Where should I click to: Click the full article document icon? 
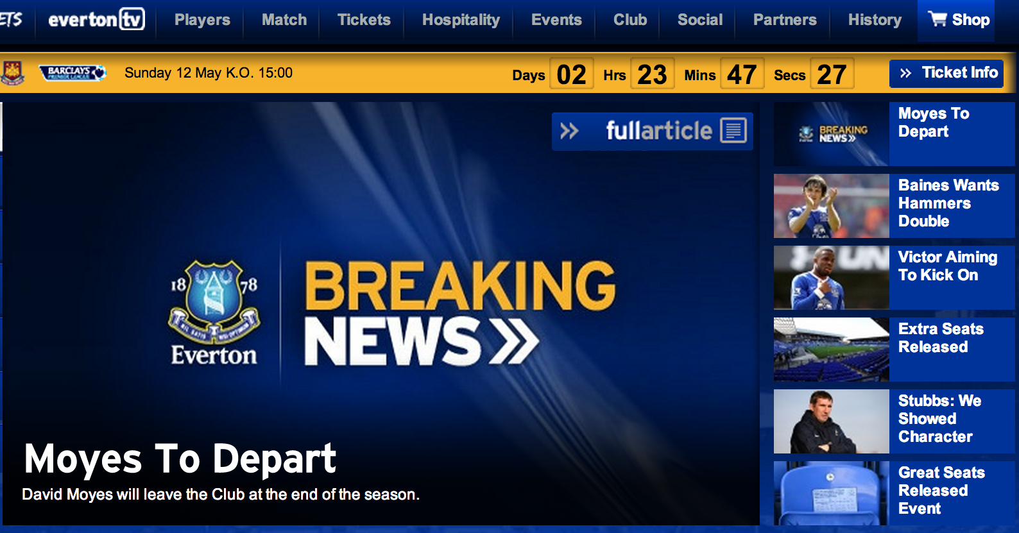click(x=733, y=130)
